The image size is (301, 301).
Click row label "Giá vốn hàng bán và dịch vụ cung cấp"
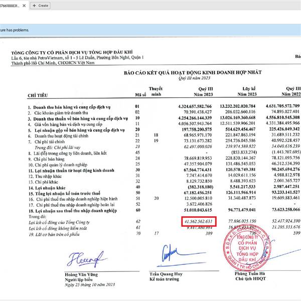pyautogui.click(x=68, y=124)
